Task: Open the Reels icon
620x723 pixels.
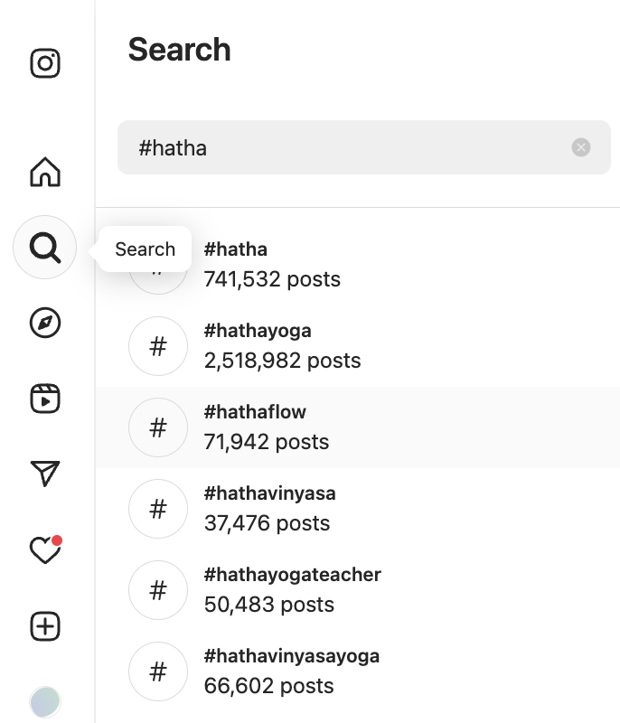Action: (45, 399)
